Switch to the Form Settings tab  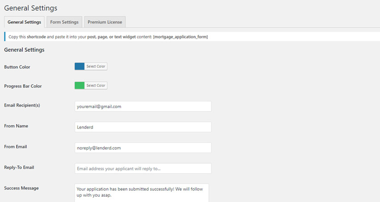64,22
